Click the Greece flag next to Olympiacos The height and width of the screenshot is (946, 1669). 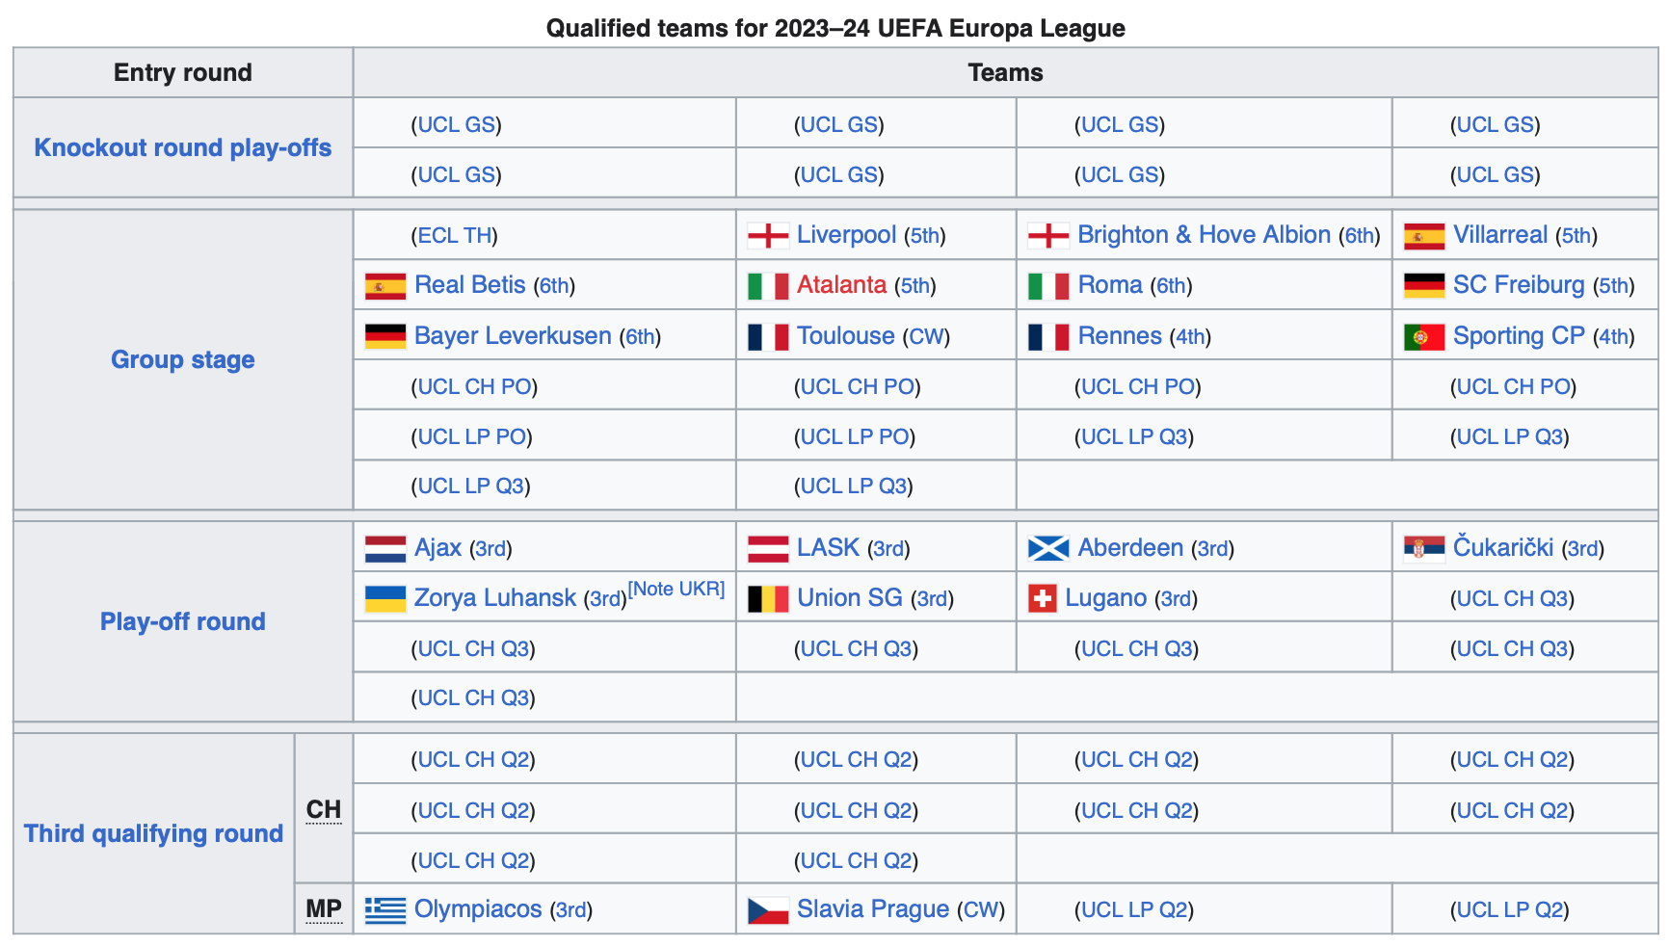pyautogui.click(x=385, y=910)
